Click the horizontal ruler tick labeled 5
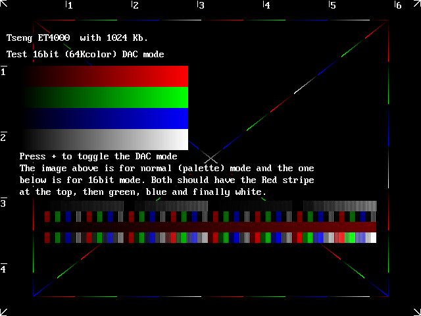The height and width of the screenshot is (316, 421). [332, 5]
